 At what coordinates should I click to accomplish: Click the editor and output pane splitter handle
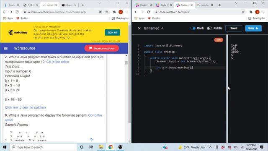[227, 89]
